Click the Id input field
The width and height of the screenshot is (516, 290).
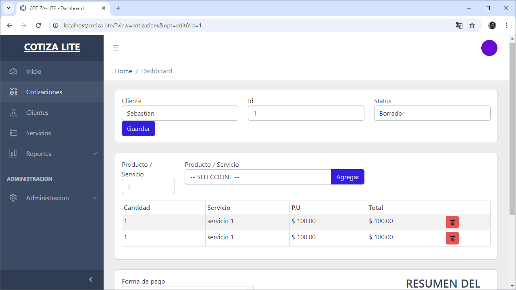coord(306,113)
